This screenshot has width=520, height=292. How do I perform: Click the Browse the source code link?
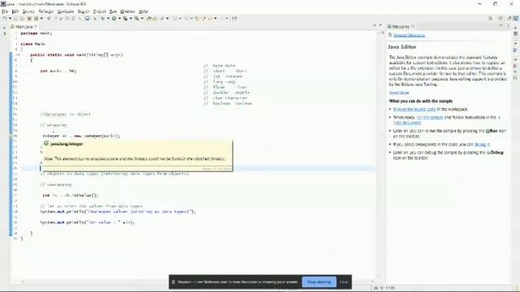[414, 109]
